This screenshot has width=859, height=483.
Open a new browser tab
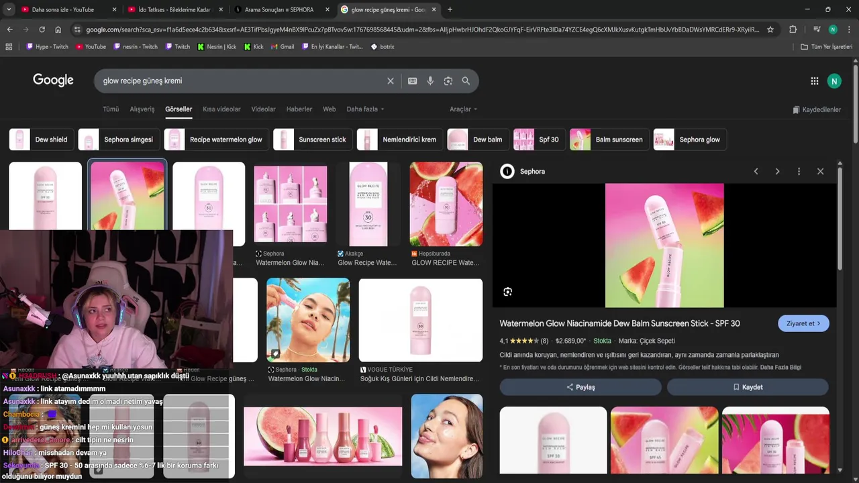pos(450,9)
